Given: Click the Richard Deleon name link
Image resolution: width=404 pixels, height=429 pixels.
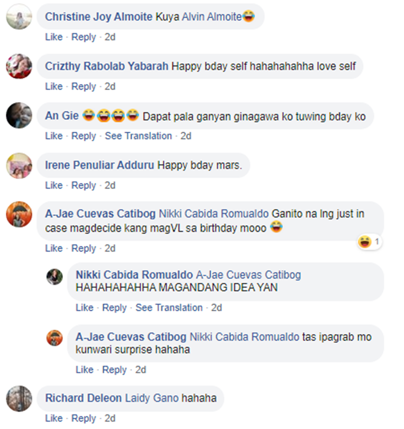Looking at the screenshot, I should pyautogui.click(x=83, y=398).
